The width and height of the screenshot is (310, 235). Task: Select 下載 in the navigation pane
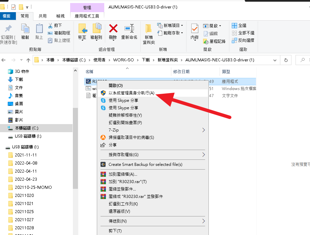point(19,80)
